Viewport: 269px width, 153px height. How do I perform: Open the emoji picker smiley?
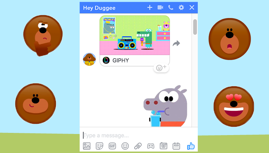tap(125, 146)
